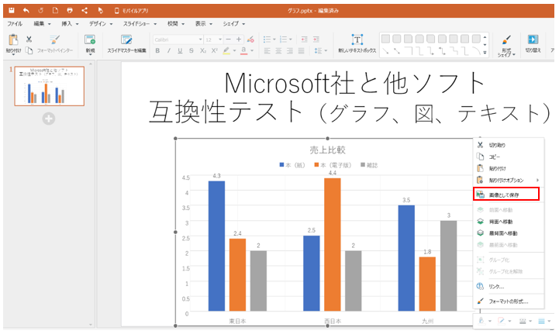The width and height of the screenshot is (559, 334).
Task: Click the red font color swatch
Action: [x=243, y=51]
